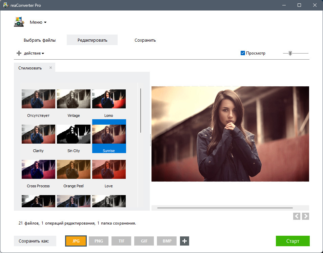Click the plus icon to add action
The height and width of the screenshot is (253, 323).
click(19, 53)
